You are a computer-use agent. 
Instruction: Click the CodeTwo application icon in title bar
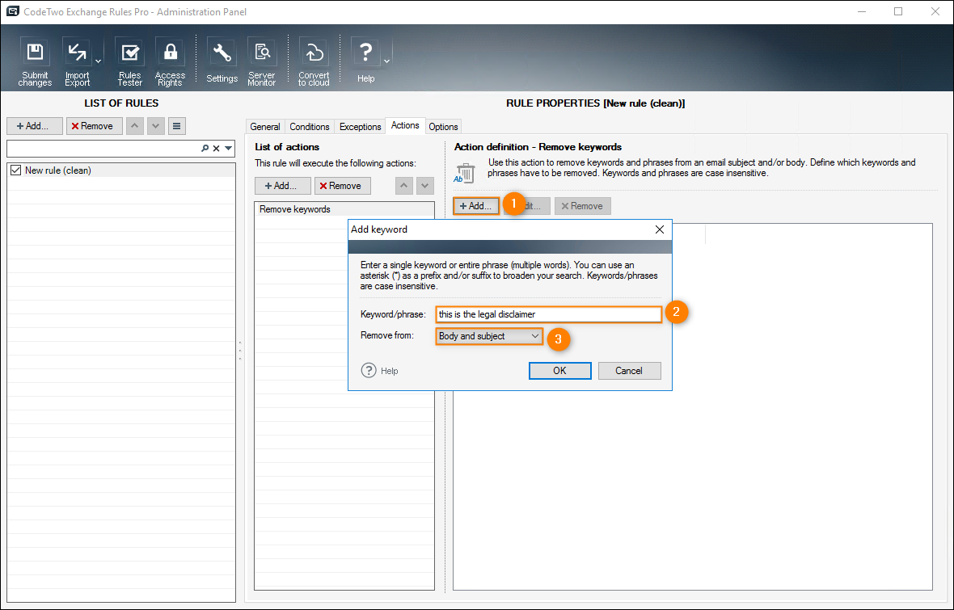12,11
